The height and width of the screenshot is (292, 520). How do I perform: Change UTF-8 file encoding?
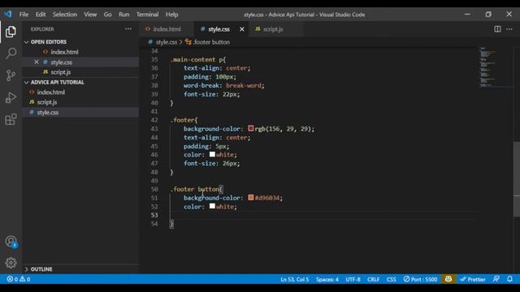tap(353, 279)
